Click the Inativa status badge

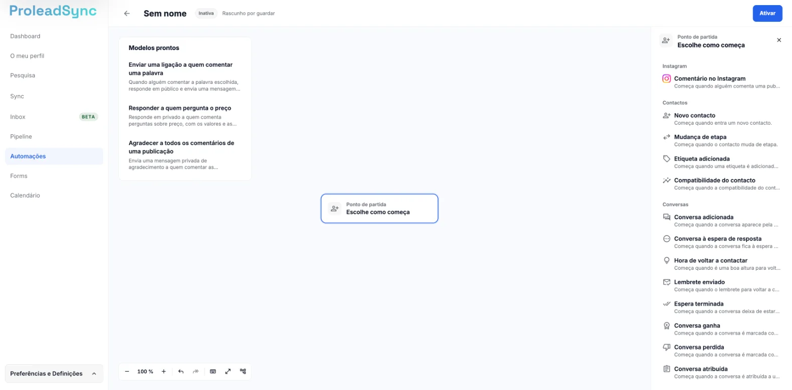[x=206, y=14]
